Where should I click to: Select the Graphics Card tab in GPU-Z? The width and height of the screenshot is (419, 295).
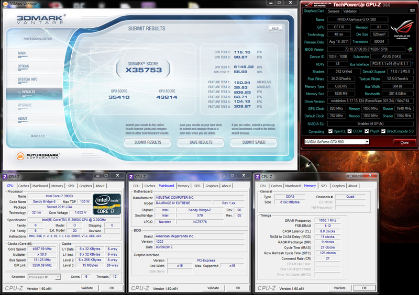point(314,11)
